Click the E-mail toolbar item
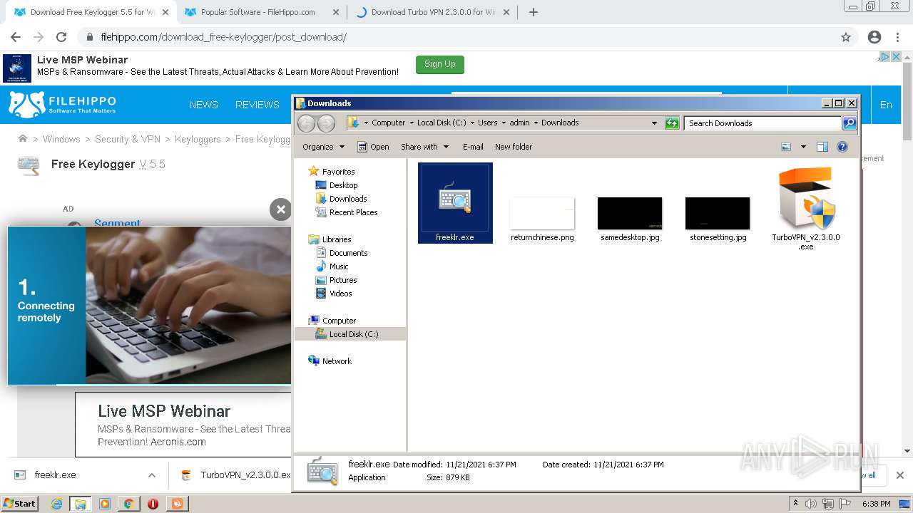 coord(473,147)
